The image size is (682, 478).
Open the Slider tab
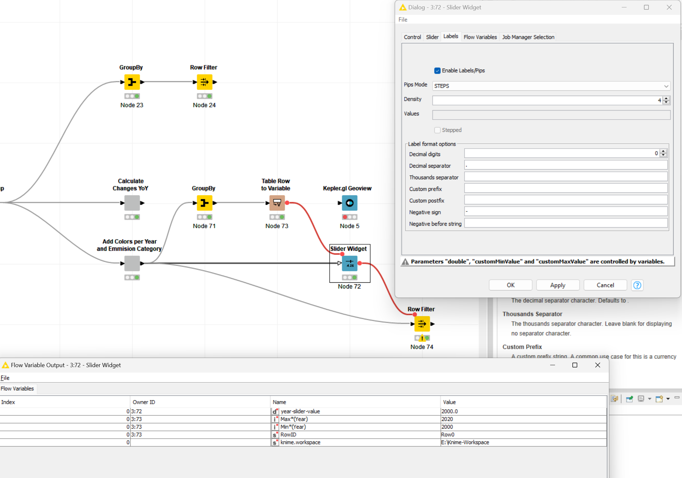pyautogui.click(x=432, y=37)
